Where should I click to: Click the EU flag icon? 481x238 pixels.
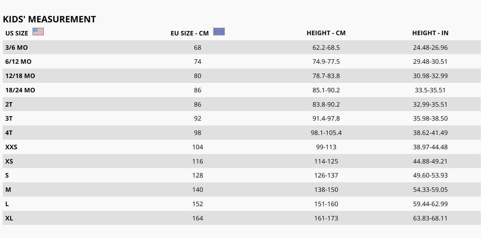tap(219, 32)
